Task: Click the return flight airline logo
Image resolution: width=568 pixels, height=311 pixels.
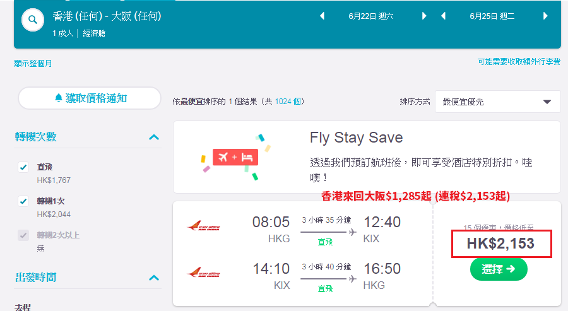Action: (x=204, y=273)
